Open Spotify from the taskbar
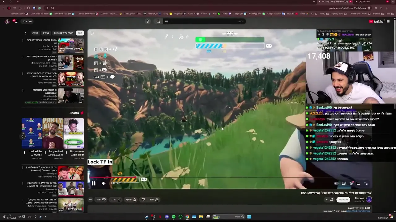 [x=174, y=217]
